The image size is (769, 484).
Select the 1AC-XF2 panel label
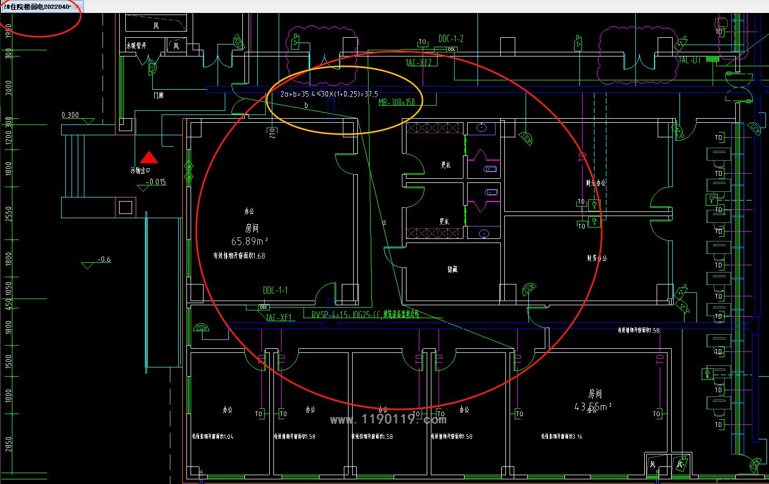coord(418,62)
